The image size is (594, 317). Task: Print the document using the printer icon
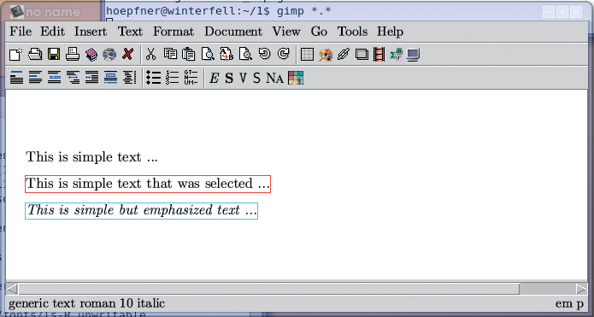coord(73,55)
